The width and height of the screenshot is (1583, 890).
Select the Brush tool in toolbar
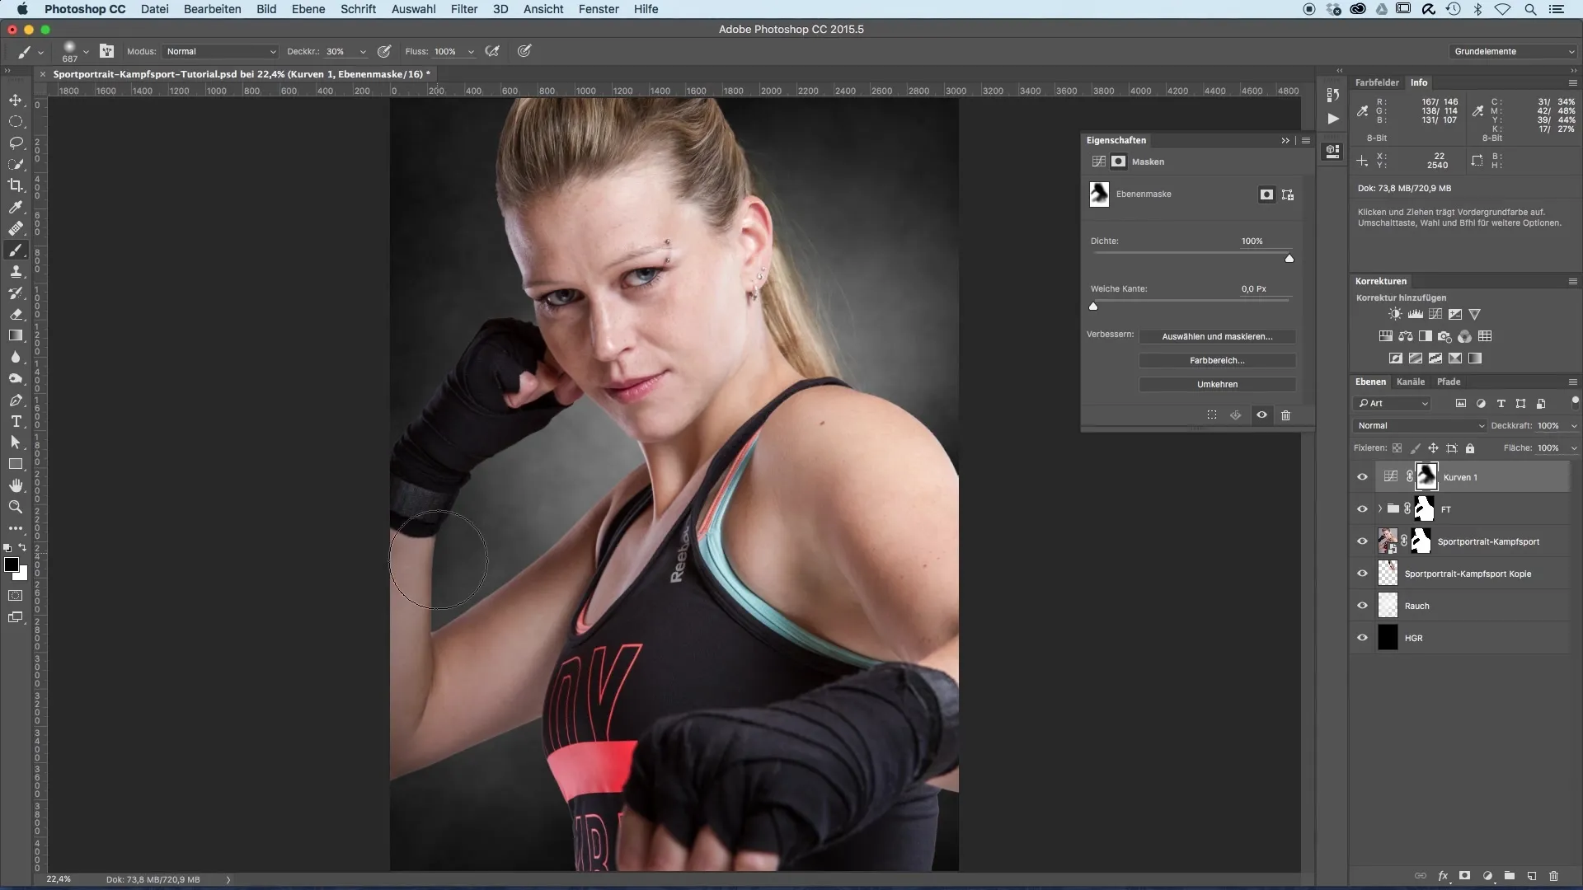tap(16, 251)
